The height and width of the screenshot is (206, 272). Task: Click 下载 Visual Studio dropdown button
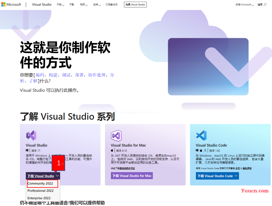43,176
